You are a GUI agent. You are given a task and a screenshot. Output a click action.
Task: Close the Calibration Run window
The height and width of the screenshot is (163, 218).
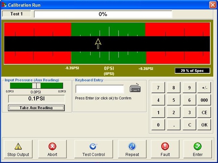point(212,5)
